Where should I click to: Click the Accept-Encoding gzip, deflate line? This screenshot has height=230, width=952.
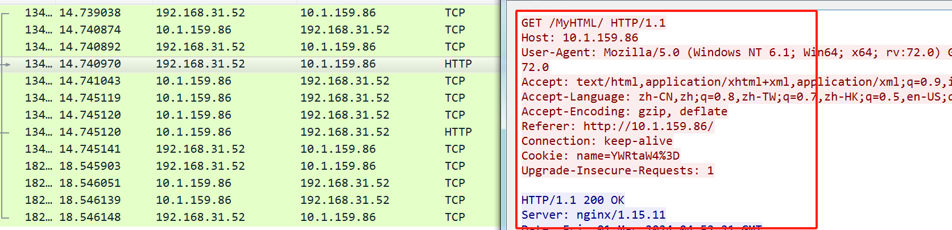click(624, 112)
